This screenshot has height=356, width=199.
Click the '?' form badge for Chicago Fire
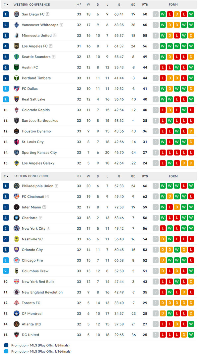[x=156, y=261]
